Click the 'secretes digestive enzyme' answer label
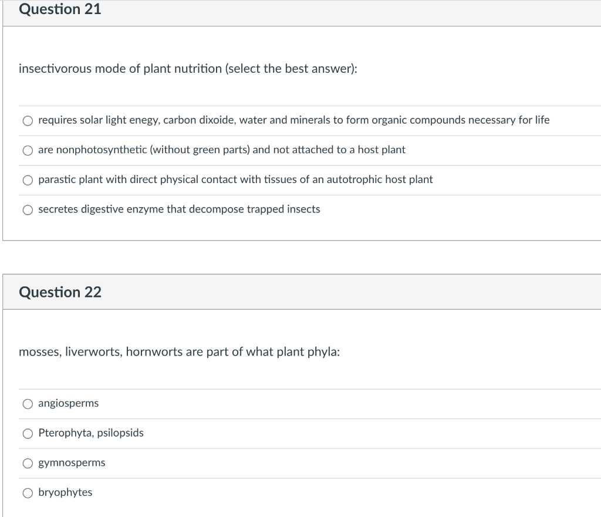Screen dimensions: 601x517 click(x=178, y=209)
